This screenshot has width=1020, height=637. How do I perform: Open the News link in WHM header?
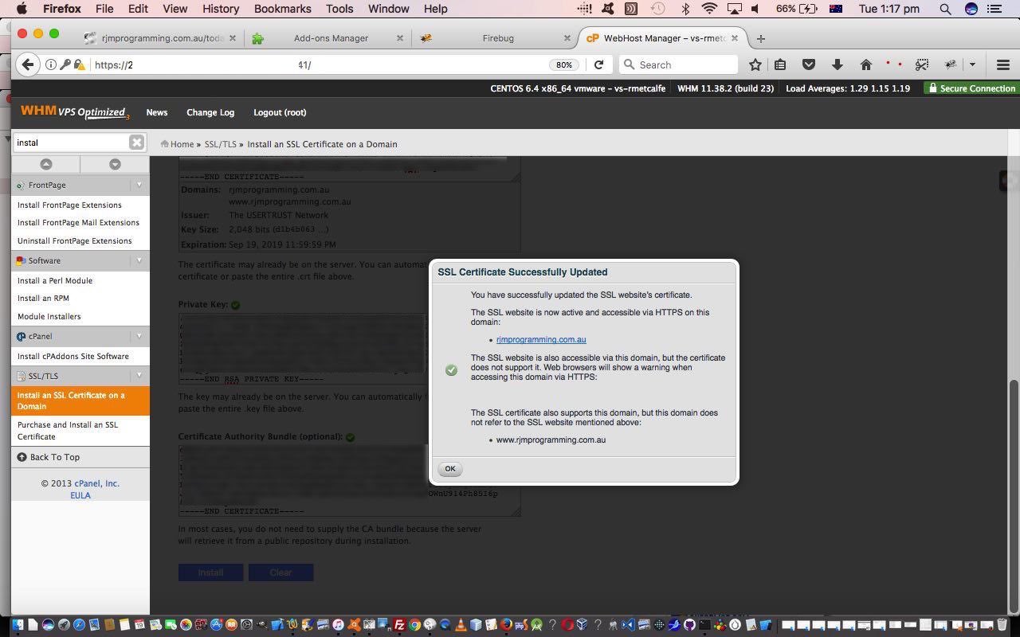[157, 112]
